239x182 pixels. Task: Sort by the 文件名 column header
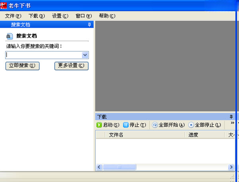point(145,135)
